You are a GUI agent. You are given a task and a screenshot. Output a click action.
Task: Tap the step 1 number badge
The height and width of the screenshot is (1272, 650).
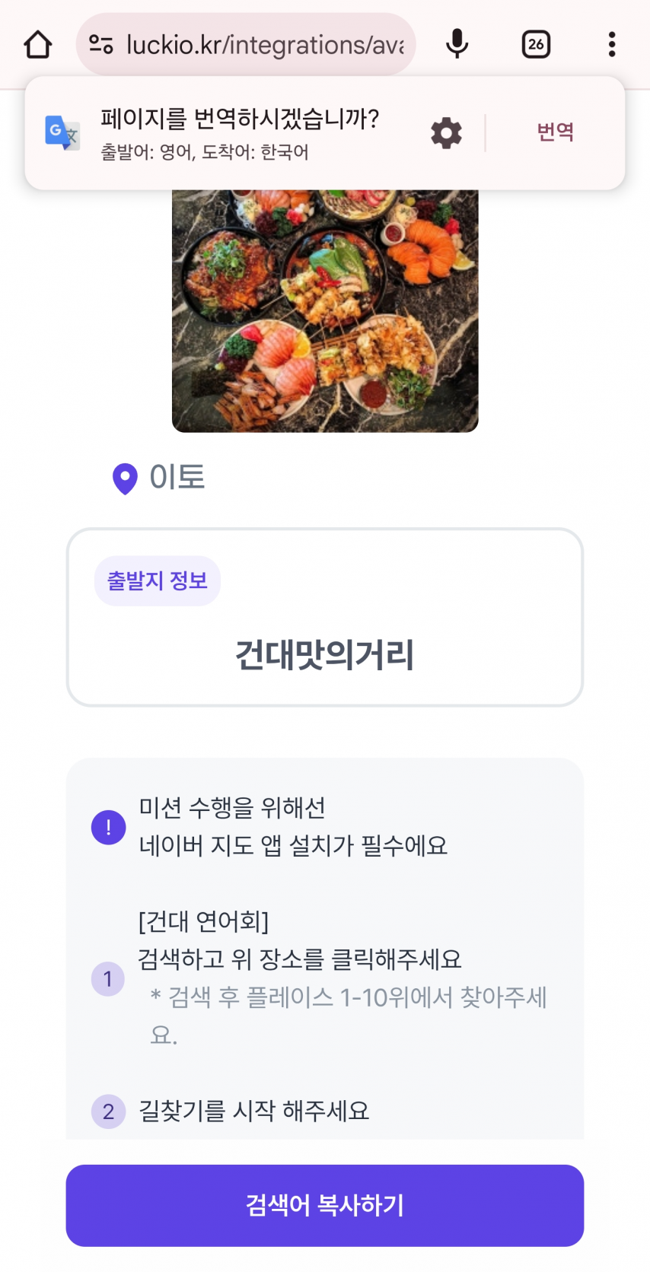tap(108, 978)
